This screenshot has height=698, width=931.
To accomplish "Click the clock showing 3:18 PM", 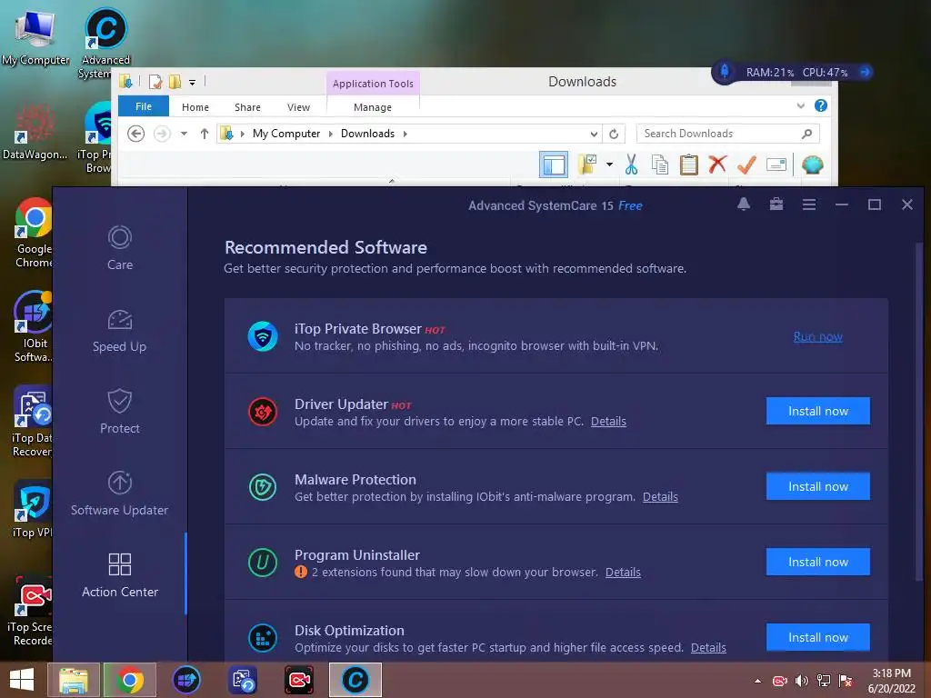I will click(x=891, y=673).
